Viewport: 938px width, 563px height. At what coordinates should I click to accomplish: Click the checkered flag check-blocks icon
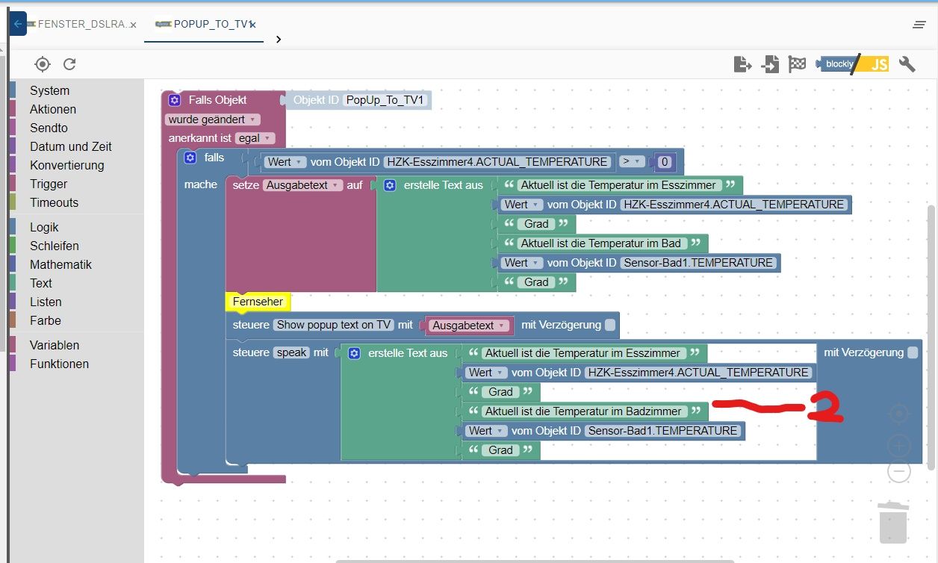pyautogui.click(x=797, y=64)
